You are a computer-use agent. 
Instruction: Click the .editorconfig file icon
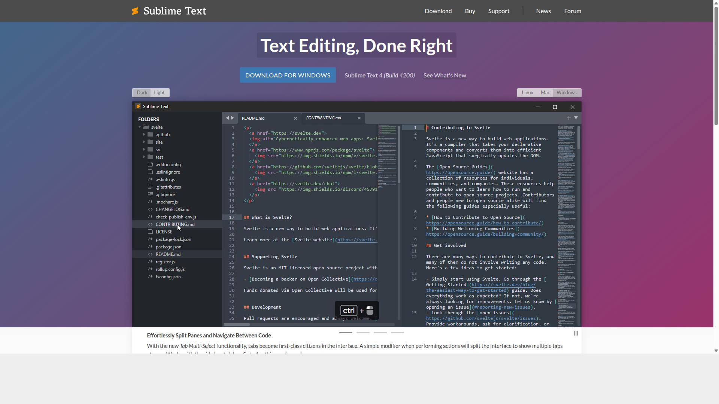[151, 165]
